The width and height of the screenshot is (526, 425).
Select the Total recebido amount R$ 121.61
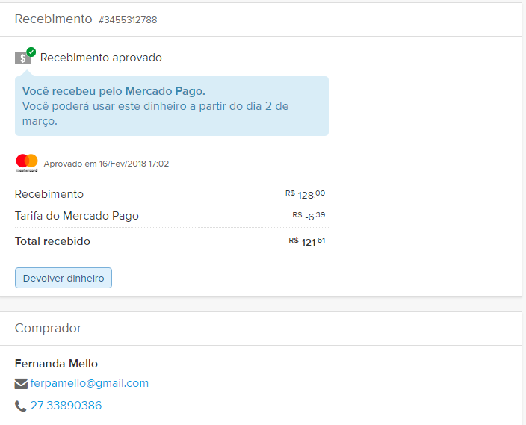(307, 241)
